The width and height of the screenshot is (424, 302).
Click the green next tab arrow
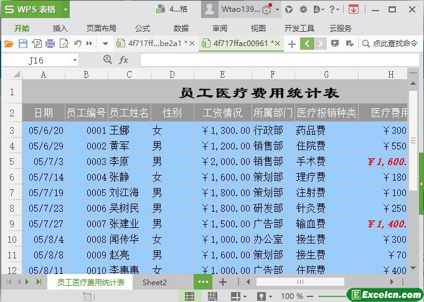coord(321,44)
